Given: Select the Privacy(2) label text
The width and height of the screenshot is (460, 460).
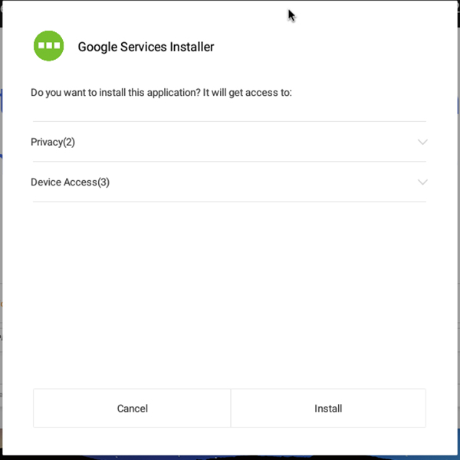Looking at the screenshot, I should pos(53,142).
